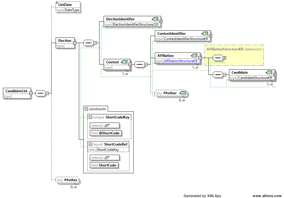Click the CandidateStructureKR type text
The height and width of the screenshot is (198, 284).
[255, 78]
